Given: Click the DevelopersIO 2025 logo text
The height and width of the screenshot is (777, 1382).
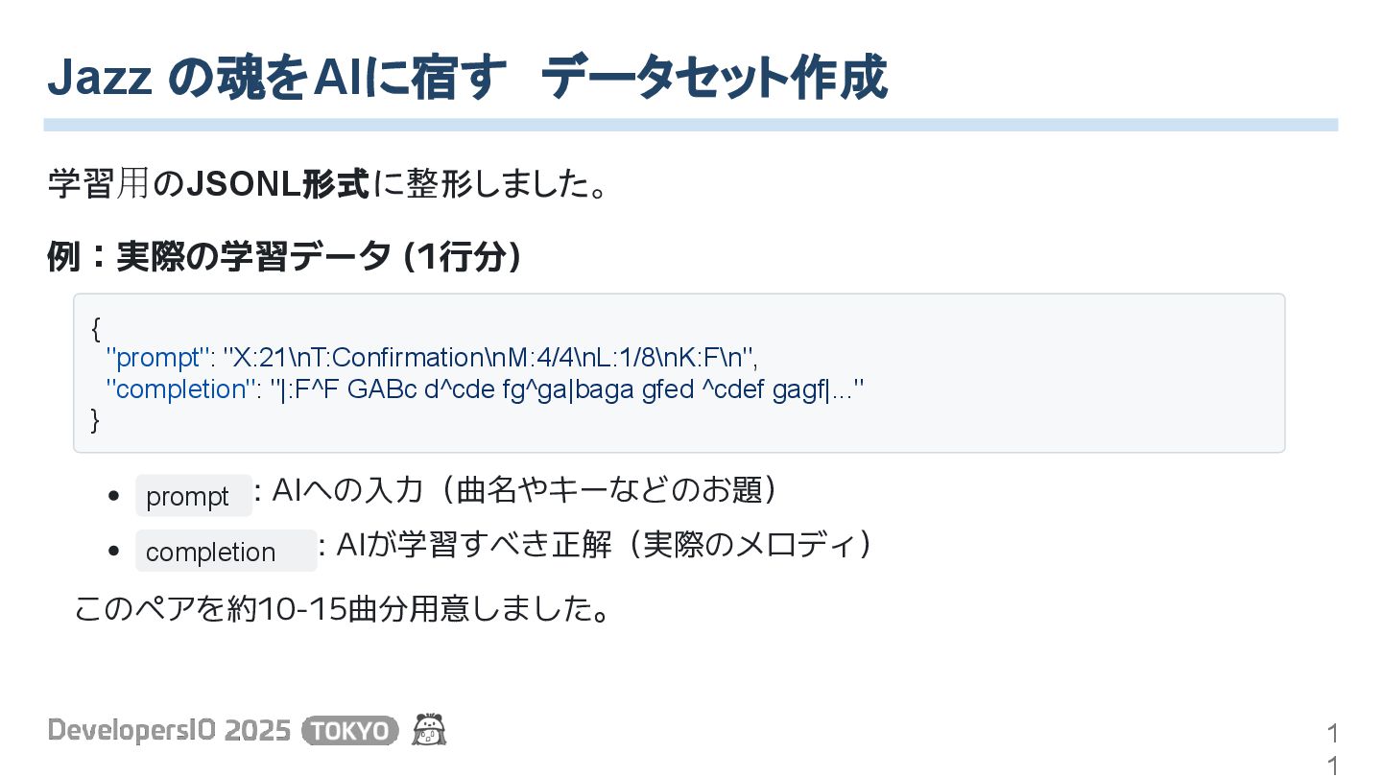Looking at the screenshot, I should click(169, 731).
